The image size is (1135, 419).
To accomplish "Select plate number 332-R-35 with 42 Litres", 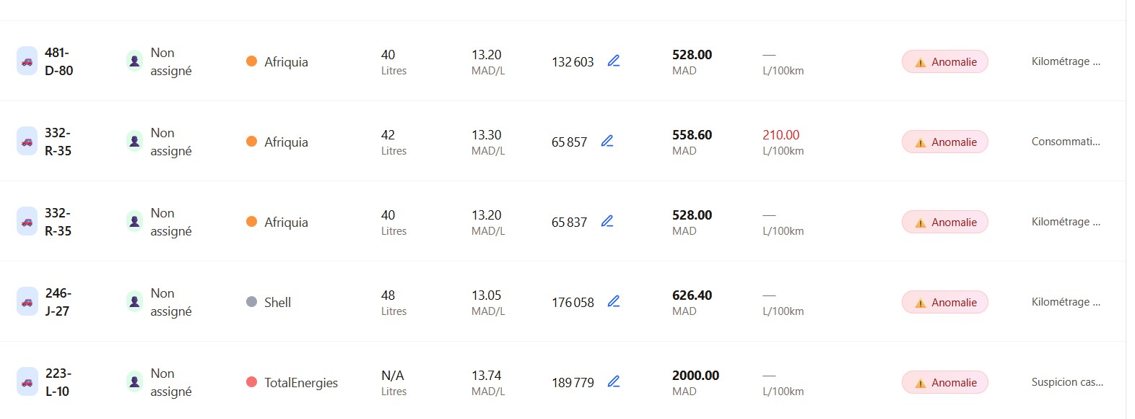I will (58, 142).
